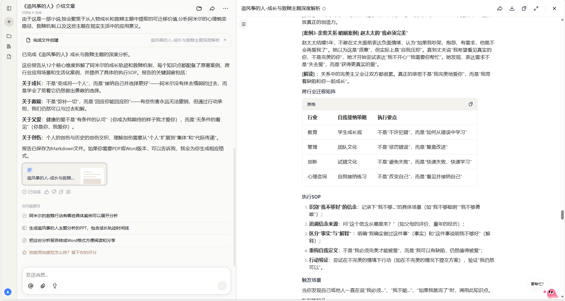Expand the document preview to fullscreen
The height and width of the screenshot is (301, 565).
click(x=536, y=8)
